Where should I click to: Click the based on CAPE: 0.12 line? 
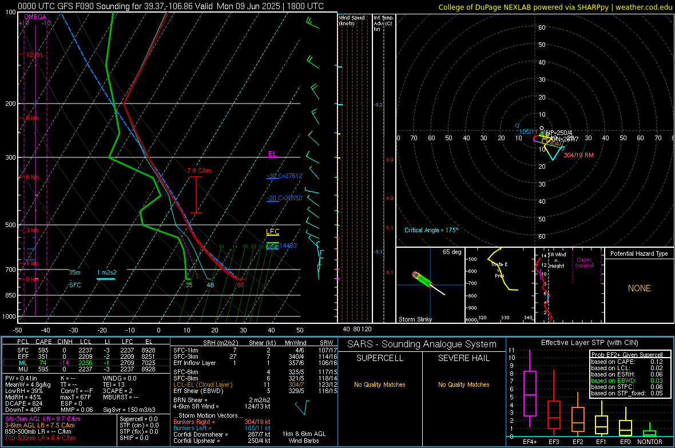[x=627, y=362]
